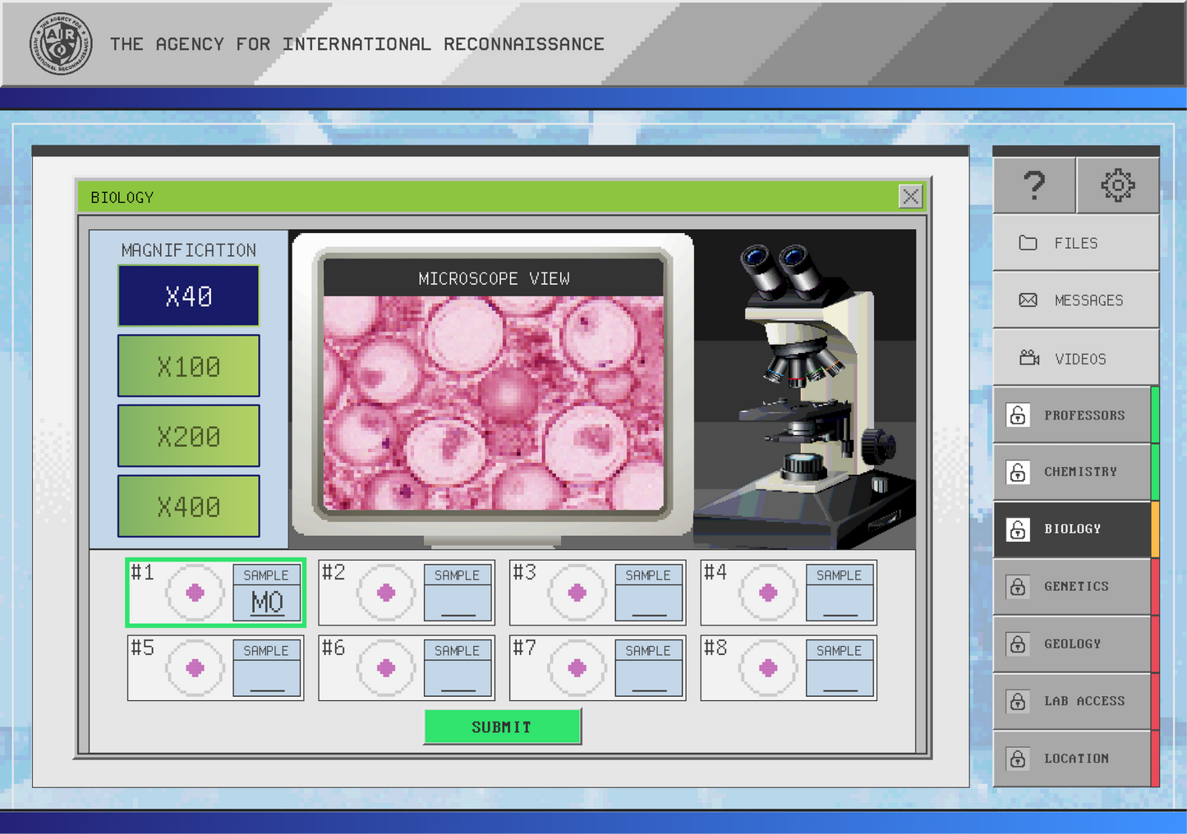Image resolution: width=1187 pixels, height=834 pixels.
Task: Switch magnification to X200
Action: 188,436
